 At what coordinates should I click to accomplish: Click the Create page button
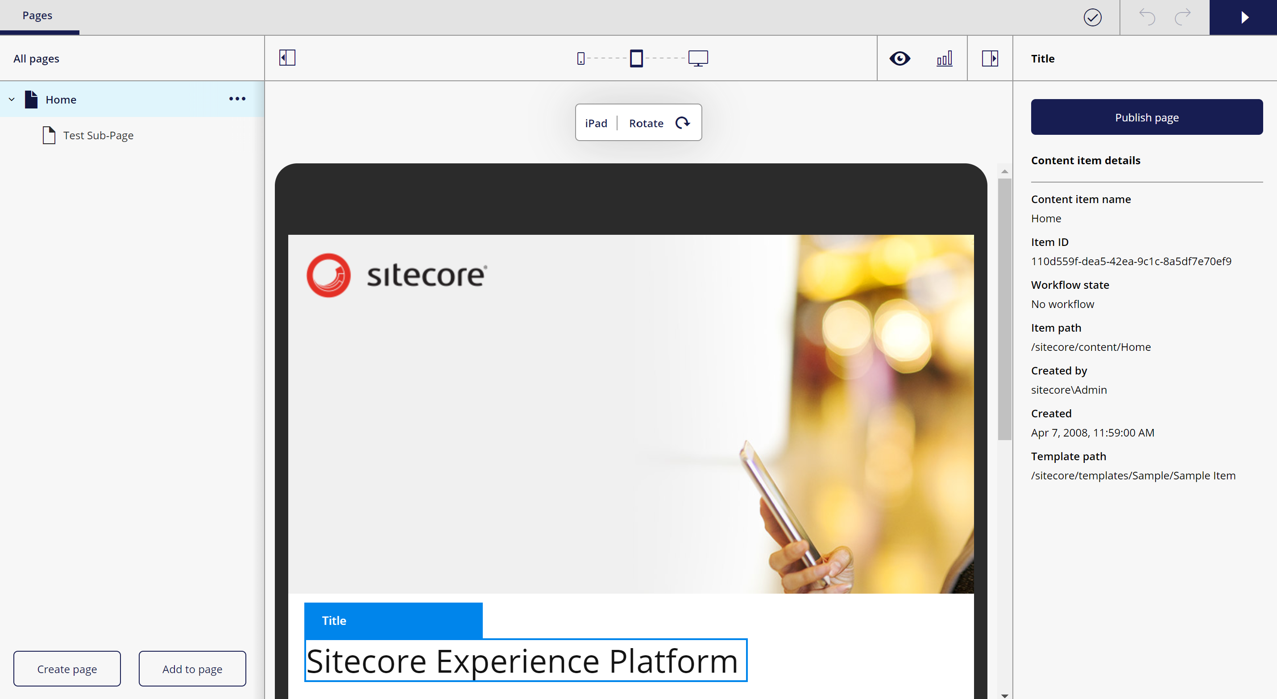point(67,669)
